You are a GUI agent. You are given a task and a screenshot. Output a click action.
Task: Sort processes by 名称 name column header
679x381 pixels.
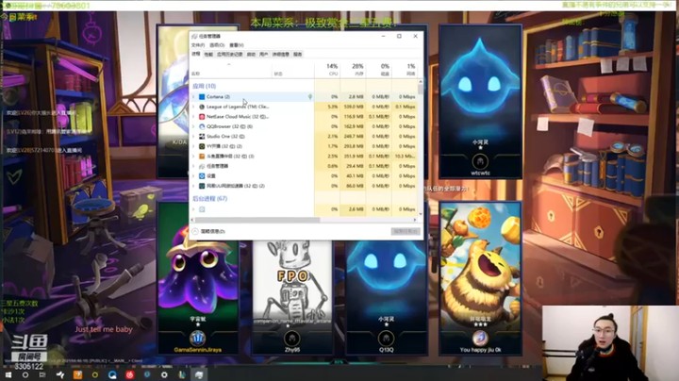click(232, 70)
